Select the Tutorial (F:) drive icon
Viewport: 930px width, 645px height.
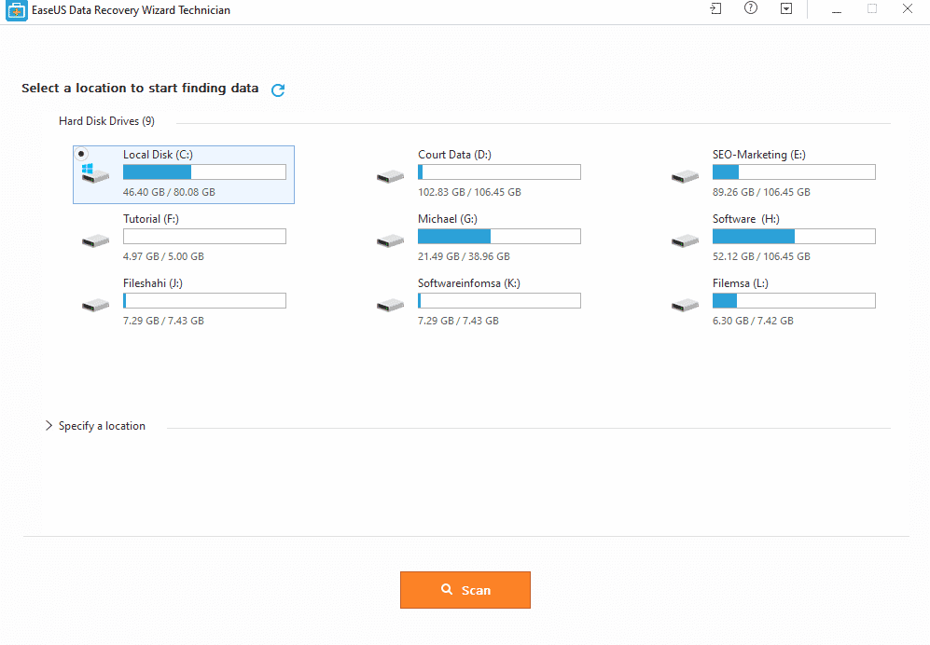coord(95,240)
